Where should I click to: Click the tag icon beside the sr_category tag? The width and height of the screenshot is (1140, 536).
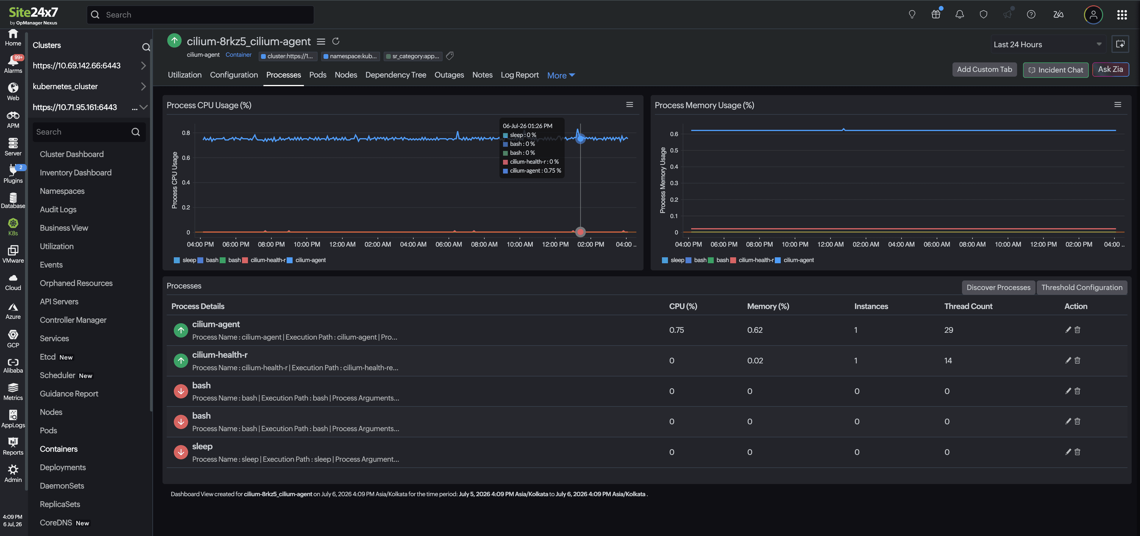coord(450,56)
